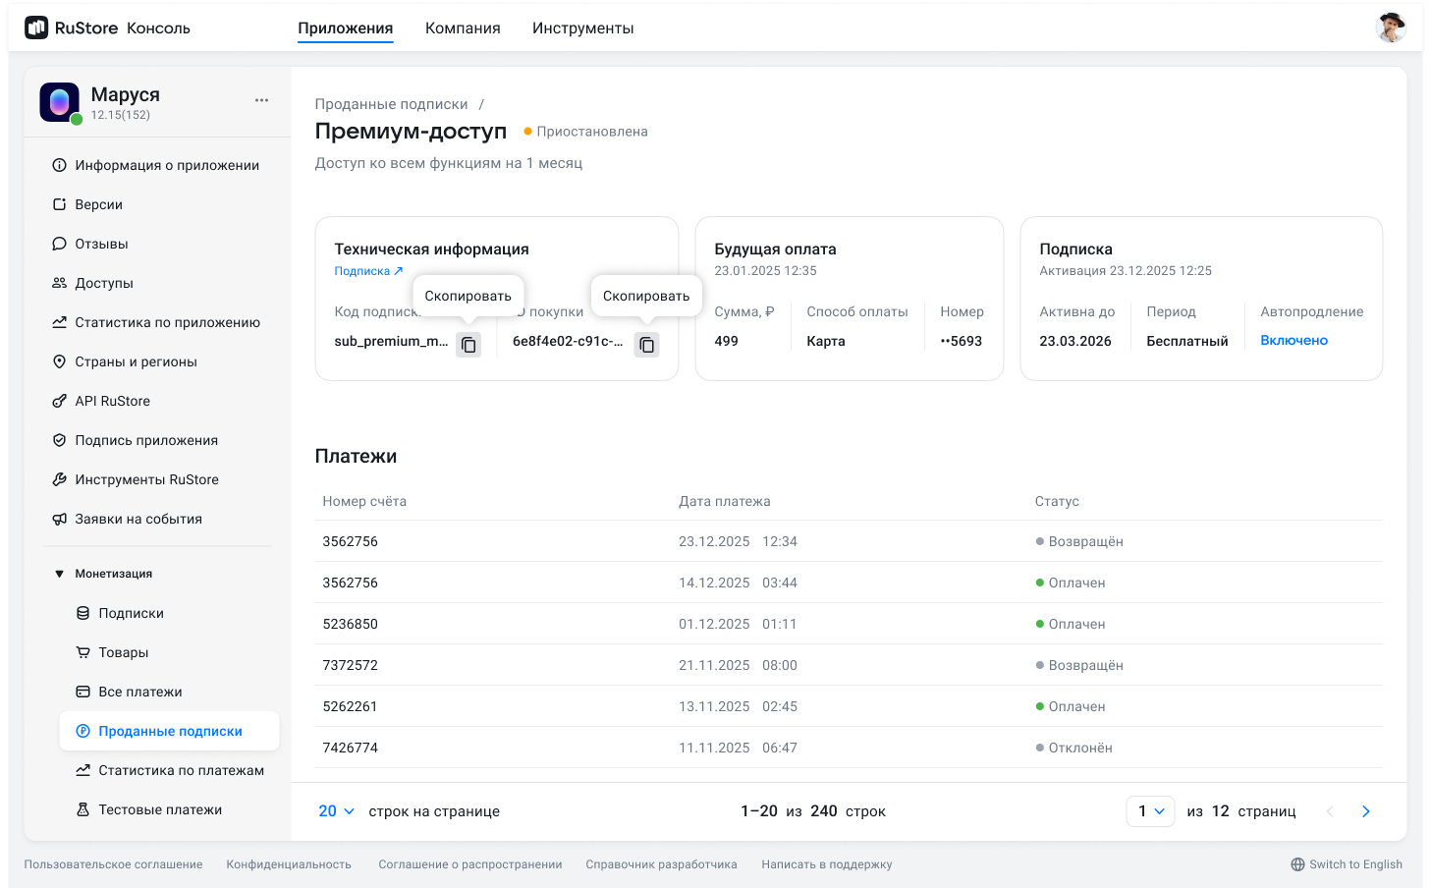1431x888 pixels.
Task: Click the Подписки database icon
Action: 83,613
